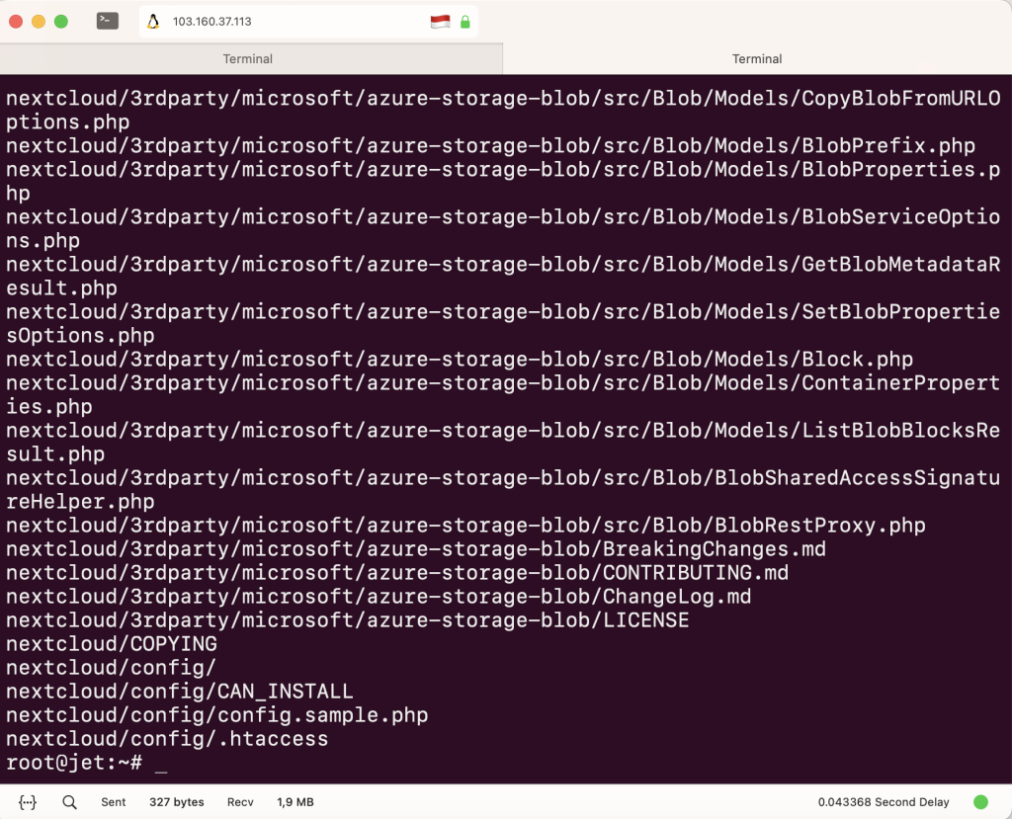Click the ChangeLog.md line
The image size is (1012, 819).
click(379, 597)
